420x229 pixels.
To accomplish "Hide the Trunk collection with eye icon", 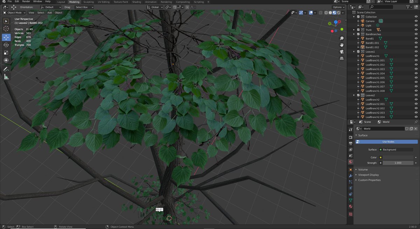I will point(416,30).
